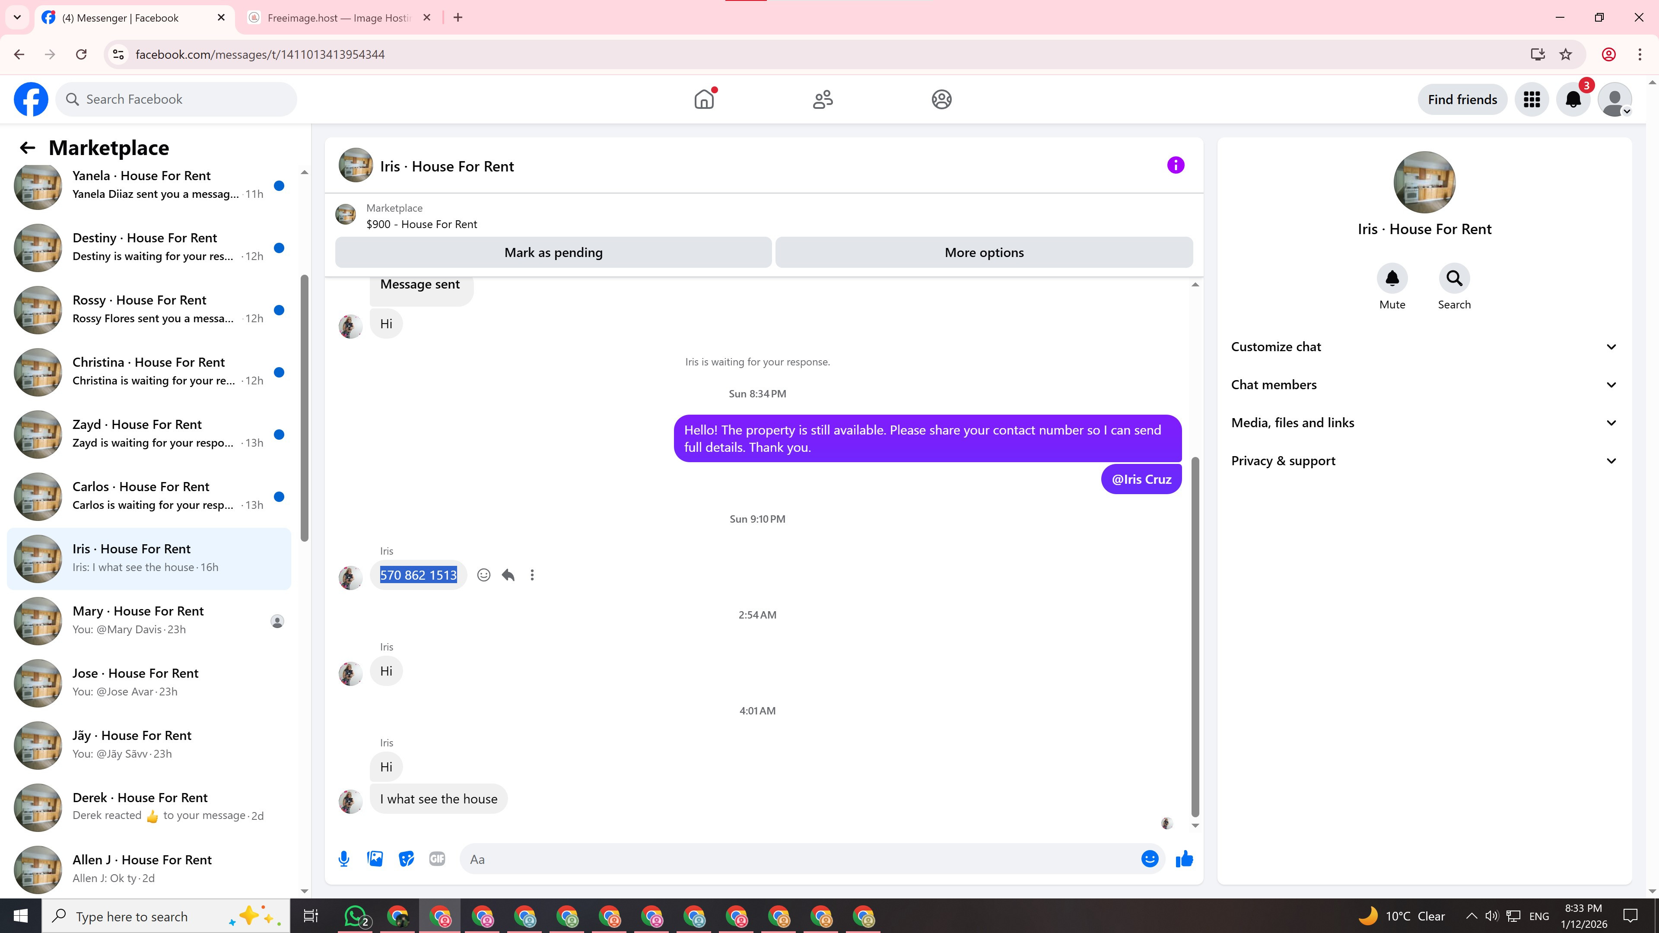This screenshot has height=933, width=1659.
Task: Attach a file using the photo icon
Action: 375,859
